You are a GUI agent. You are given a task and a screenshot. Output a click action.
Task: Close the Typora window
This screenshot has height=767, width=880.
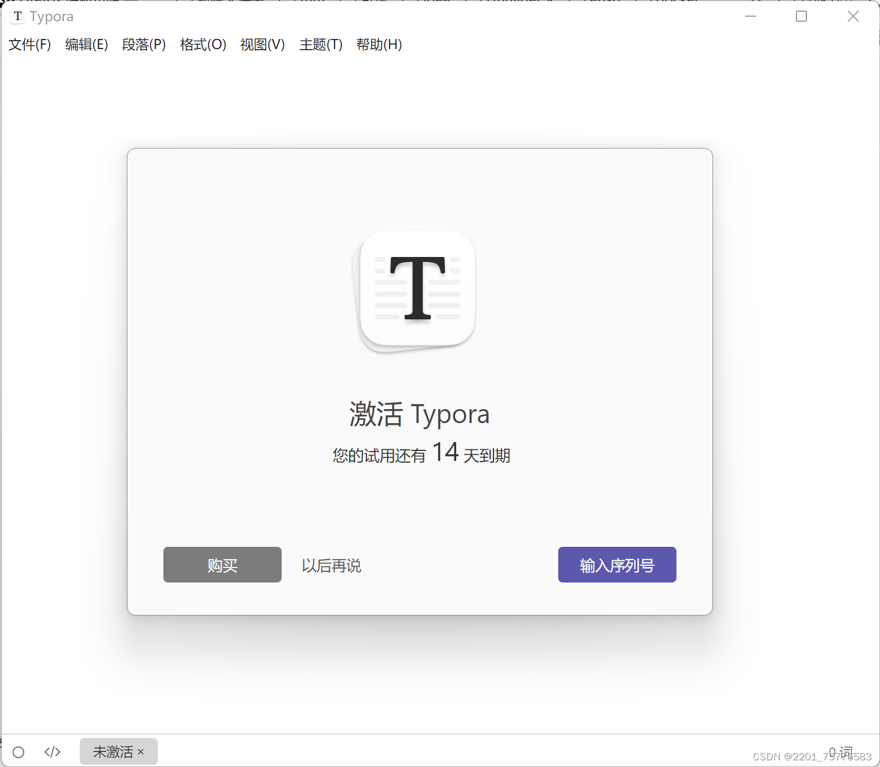click(x=853, y=16)
